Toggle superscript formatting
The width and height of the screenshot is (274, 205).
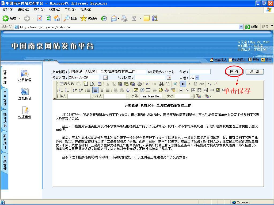click(x=215, y=84)
